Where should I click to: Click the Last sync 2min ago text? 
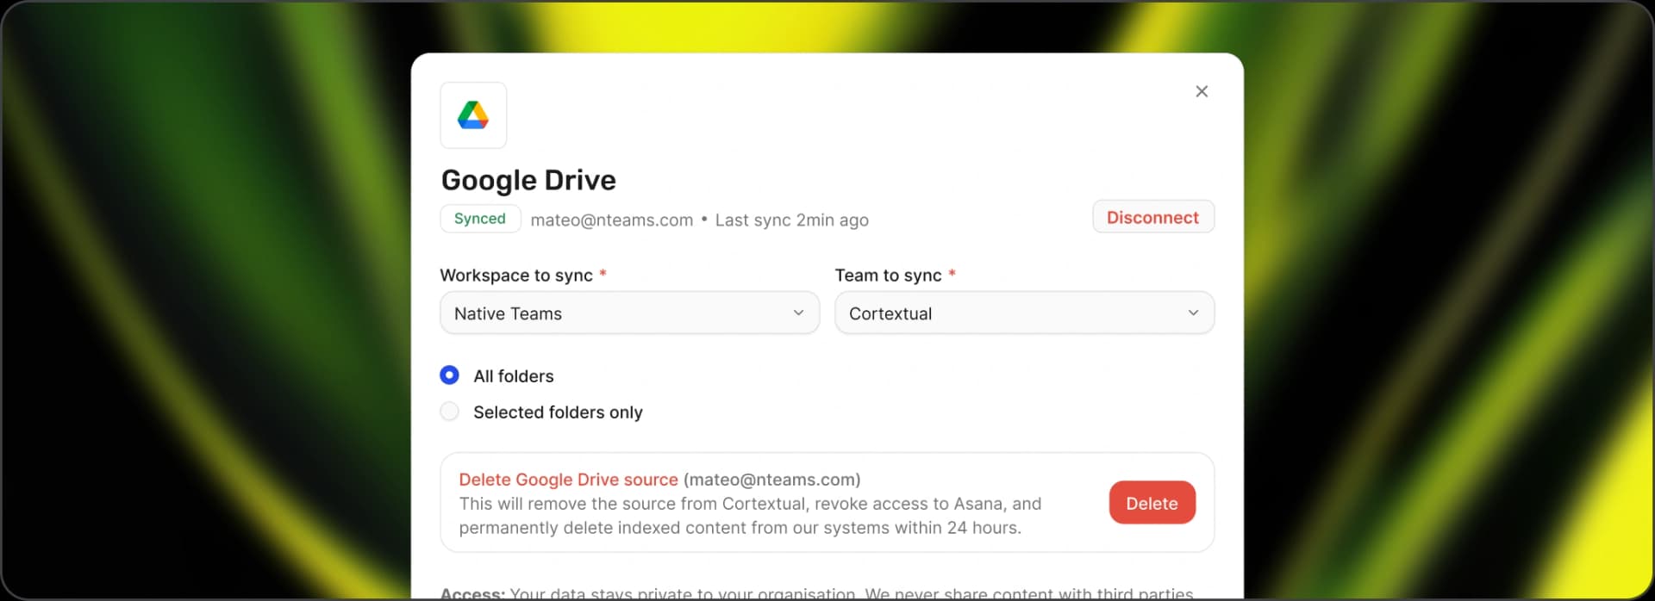tap(791, 220)
